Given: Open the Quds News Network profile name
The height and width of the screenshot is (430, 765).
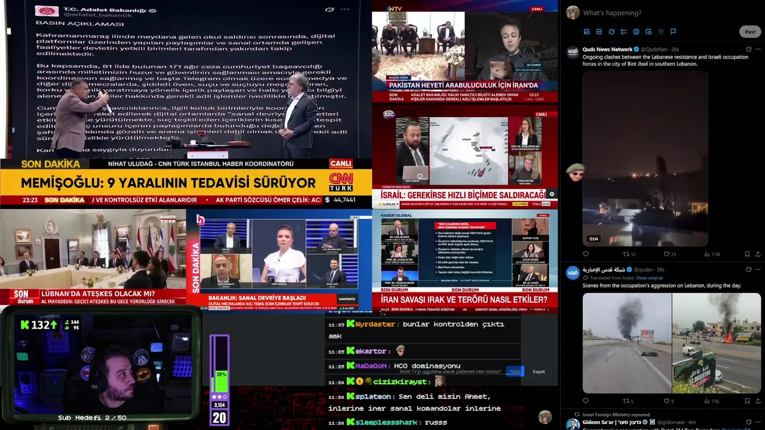Looking at the screenshot, I should tap(607, 49).
